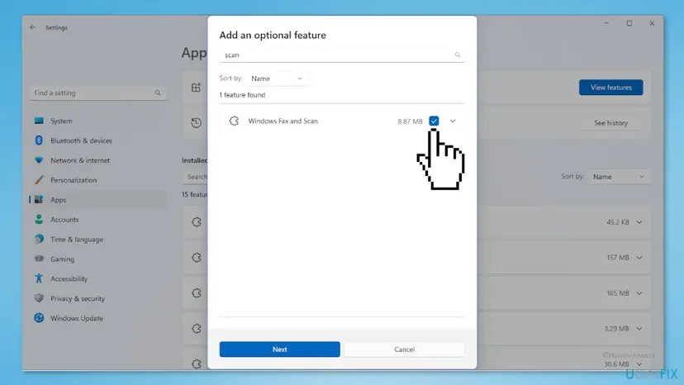
Task: Open Network & internet settings
Action: 80,160
